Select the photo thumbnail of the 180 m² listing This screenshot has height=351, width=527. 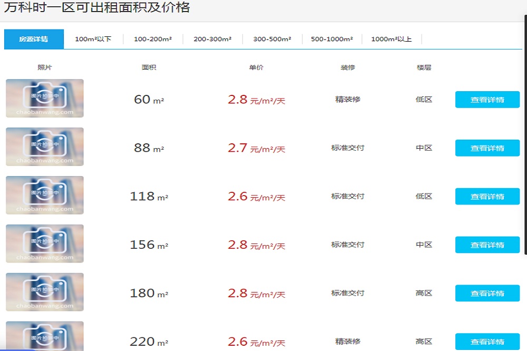click(45, 292)
